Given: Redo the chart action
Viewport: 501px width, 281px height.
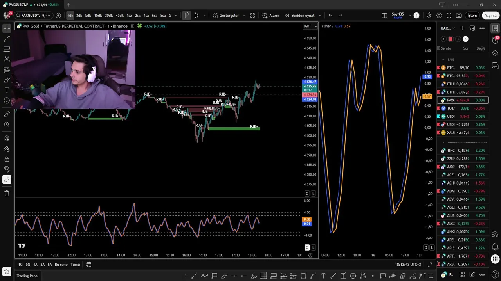Looking at the screenshot, I should pos(340,16).
